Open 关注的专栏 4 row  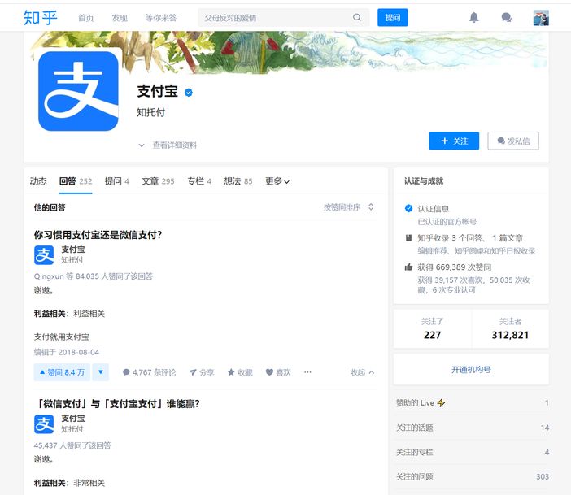[x=473, y=452]
